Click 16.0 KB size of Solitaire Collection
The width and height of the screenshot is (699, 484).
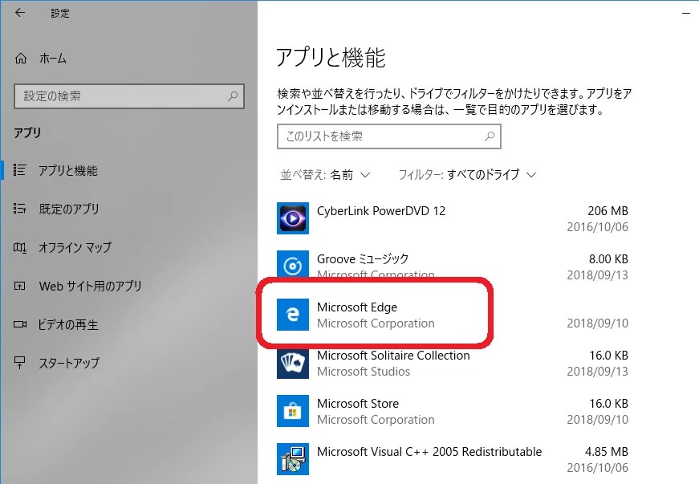pos(608,356)
